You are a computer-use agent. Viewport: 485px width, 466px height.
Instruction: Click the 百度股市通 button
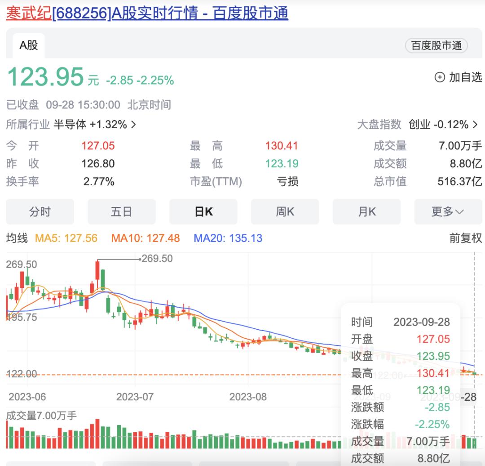(436, 45)
